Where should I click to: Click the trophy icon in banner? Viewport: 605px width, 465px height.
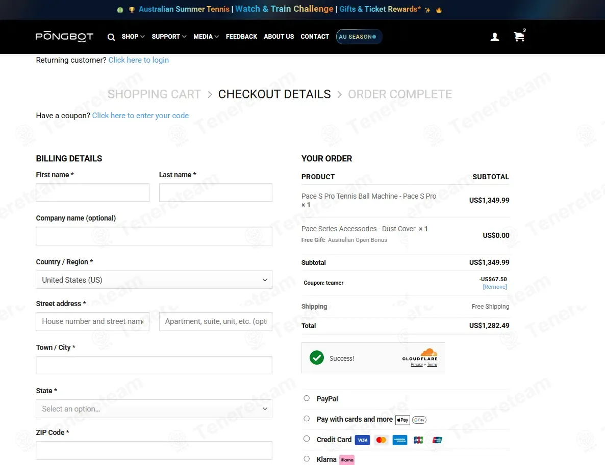click(x=132, y=10)
